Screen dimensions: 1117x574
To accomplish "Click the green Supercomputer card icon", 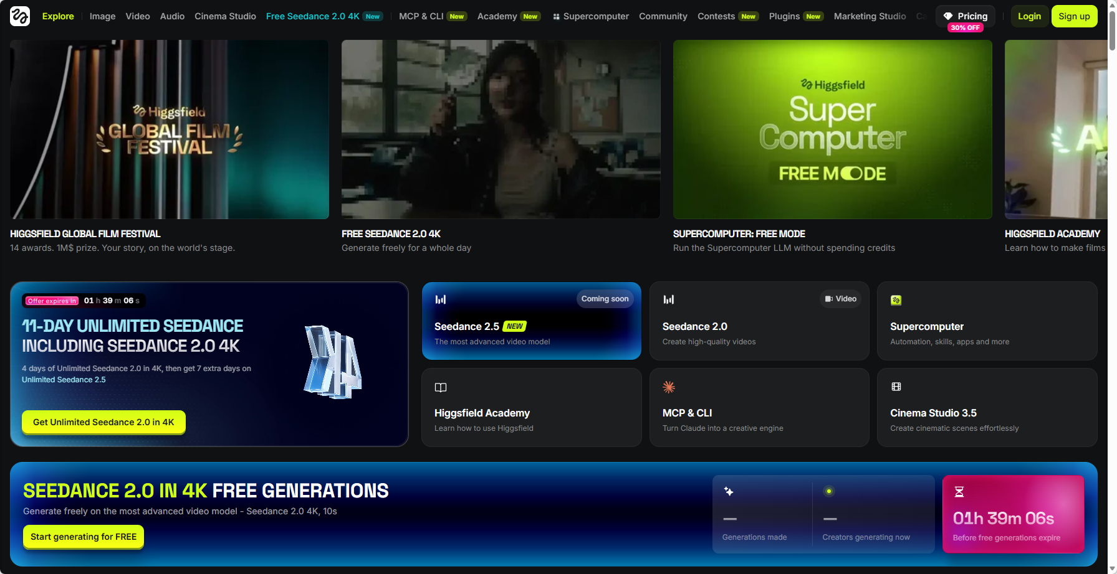I will click(896, 300).
